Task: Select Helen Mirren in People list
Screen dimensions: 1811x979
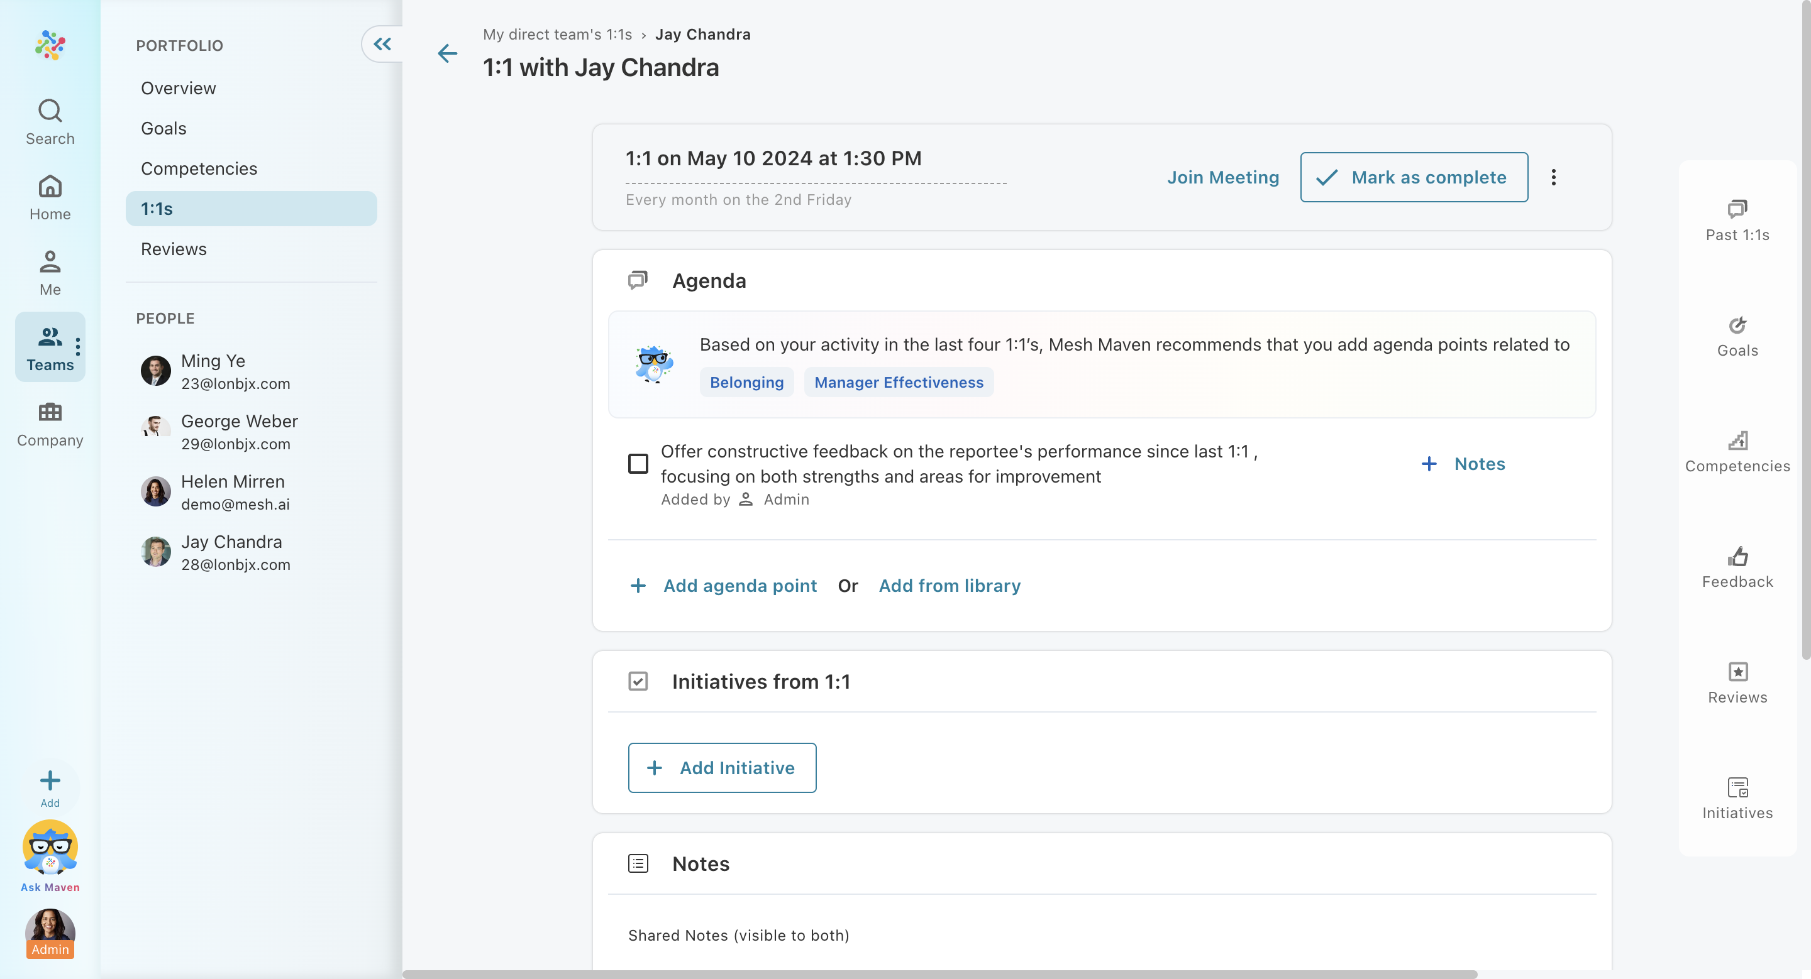Action: click(x=232, y=491)
